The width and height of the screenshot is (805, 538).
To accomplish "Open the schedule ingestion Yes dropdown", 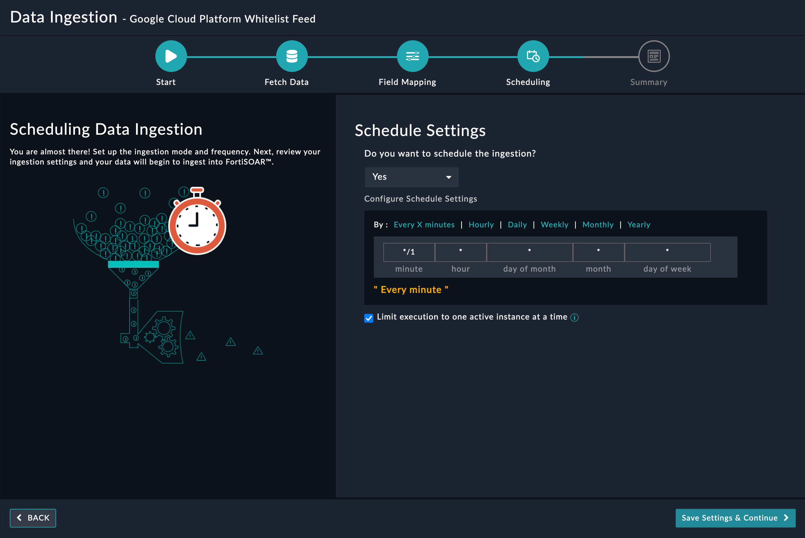I will pyautogui.click(x=412, y=177).
